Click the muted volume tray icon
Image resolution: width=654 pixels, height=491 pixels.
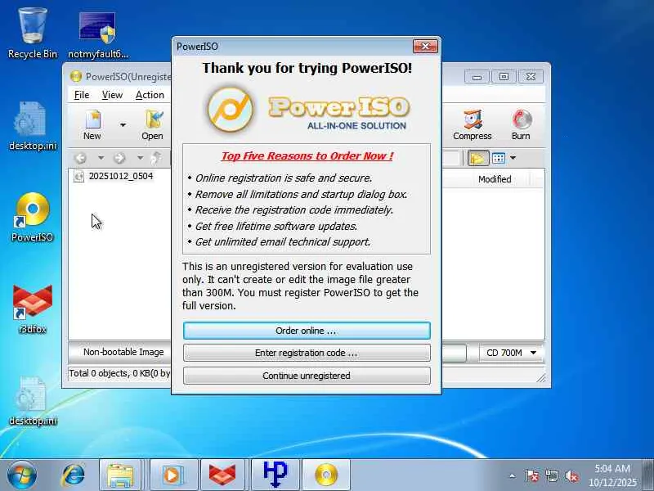tap(571, 475)
